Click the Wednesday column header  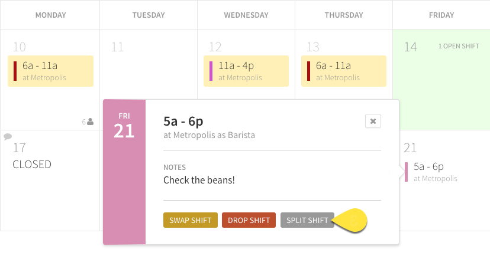click(246, 15)
